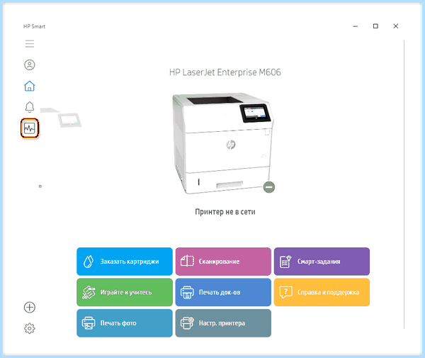Screen dimensions: 425x358
Task: Click the photo printer icon on the Печать фото tile
Action: 89,323
